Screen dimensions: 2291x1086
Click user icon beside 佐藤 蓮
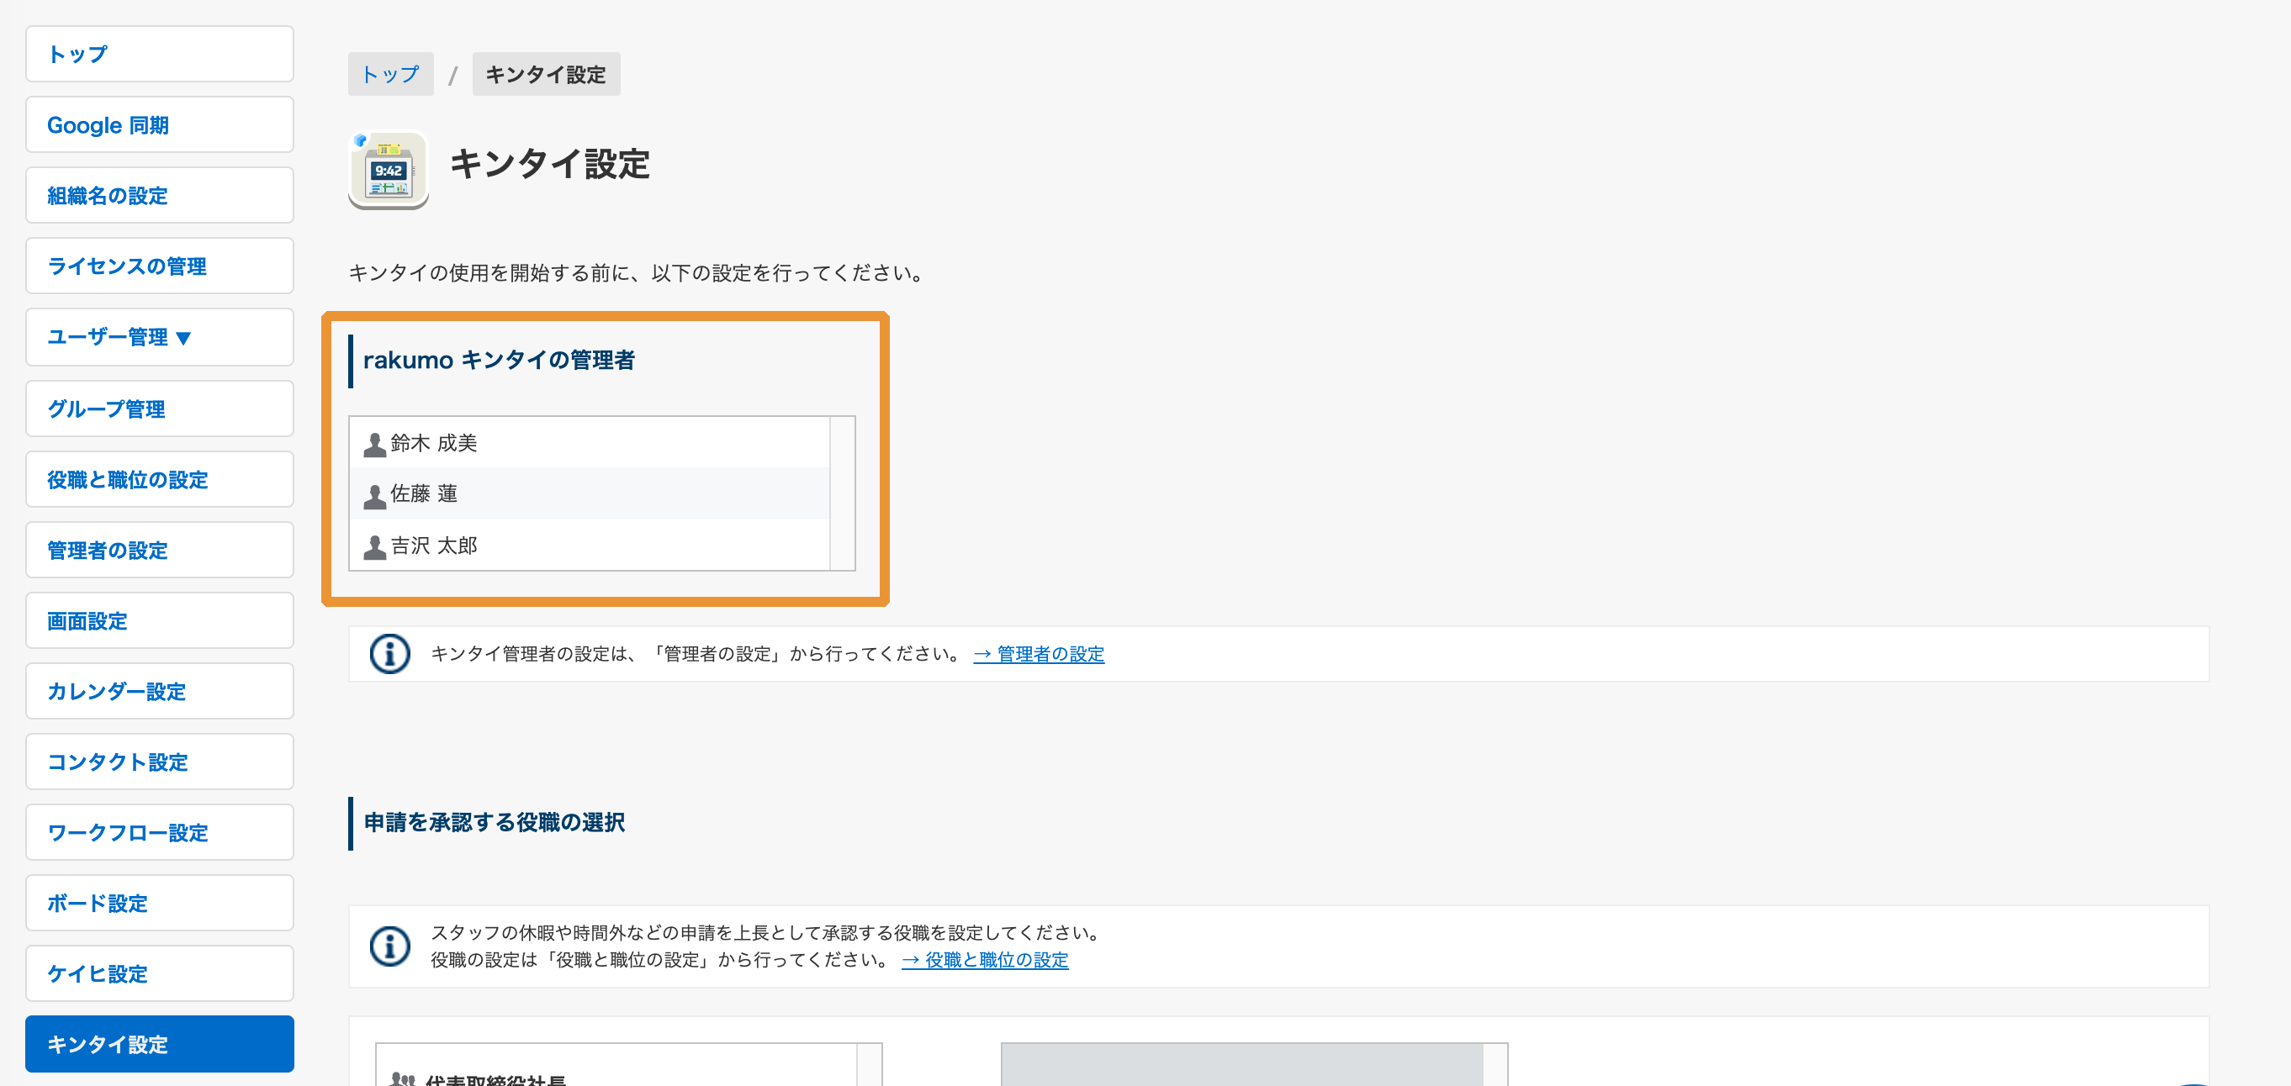[374, 496]
